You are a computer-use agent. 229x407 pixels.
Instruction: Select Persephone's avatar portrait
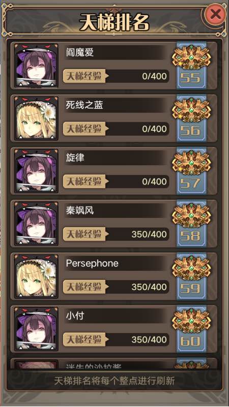[36, 276]
